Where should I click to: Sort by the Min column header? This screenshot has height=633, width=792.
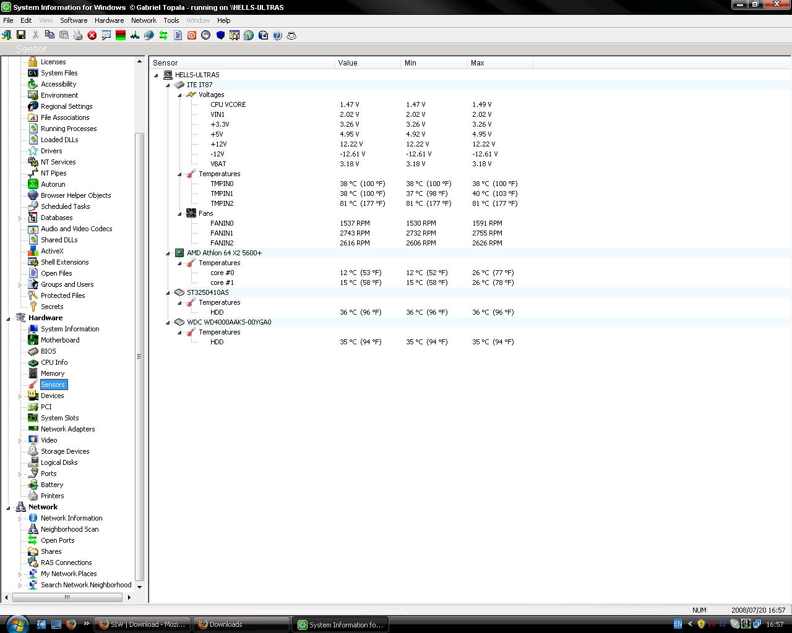pyautogui.click(x=434, y=63)
